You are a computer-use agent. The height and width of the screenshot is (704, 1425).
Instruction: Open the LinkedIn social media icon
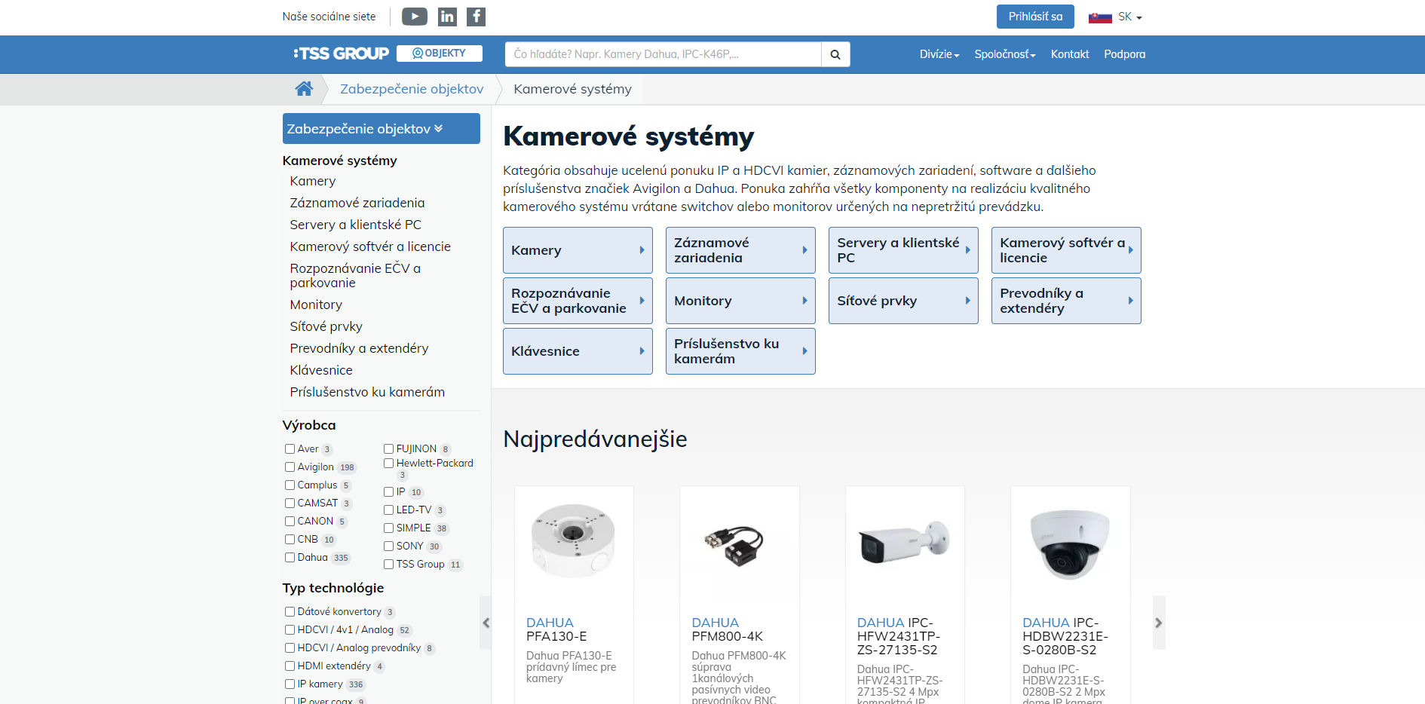click(447, 17)
